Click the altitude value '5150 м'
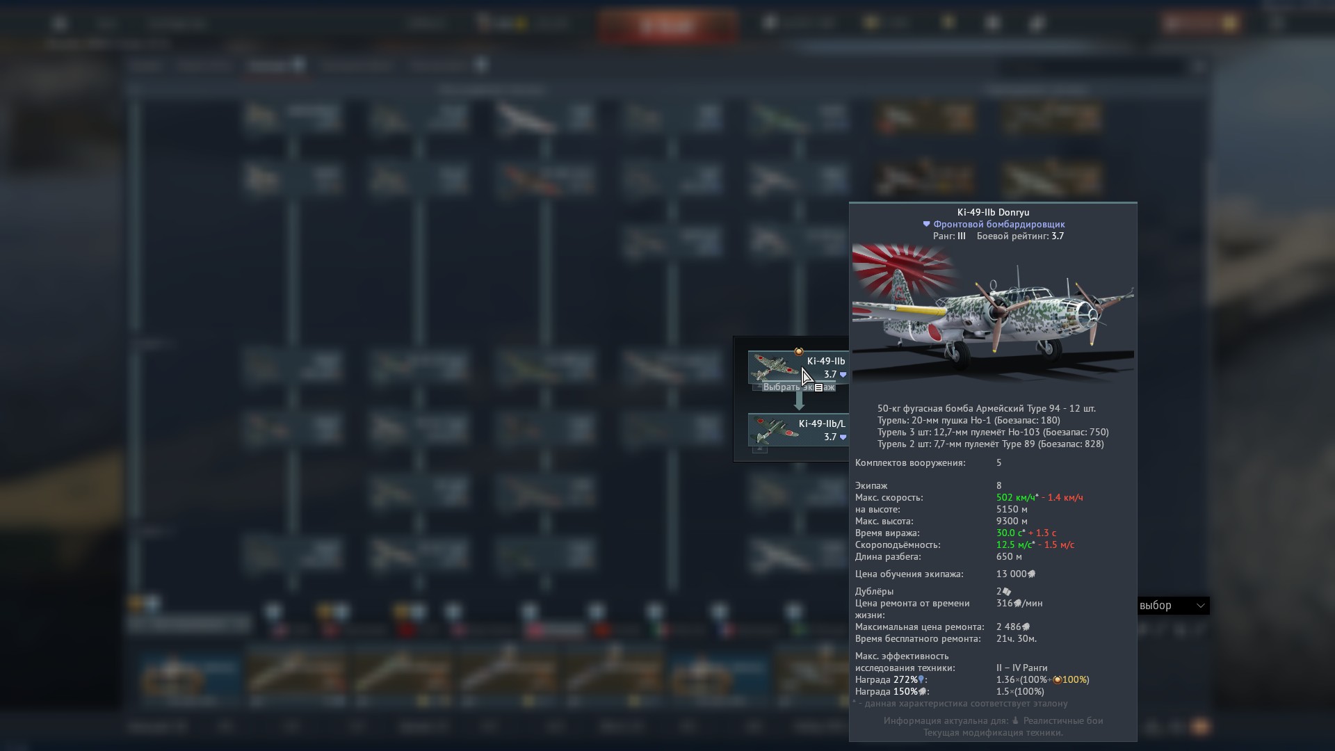 point(1012,509)
